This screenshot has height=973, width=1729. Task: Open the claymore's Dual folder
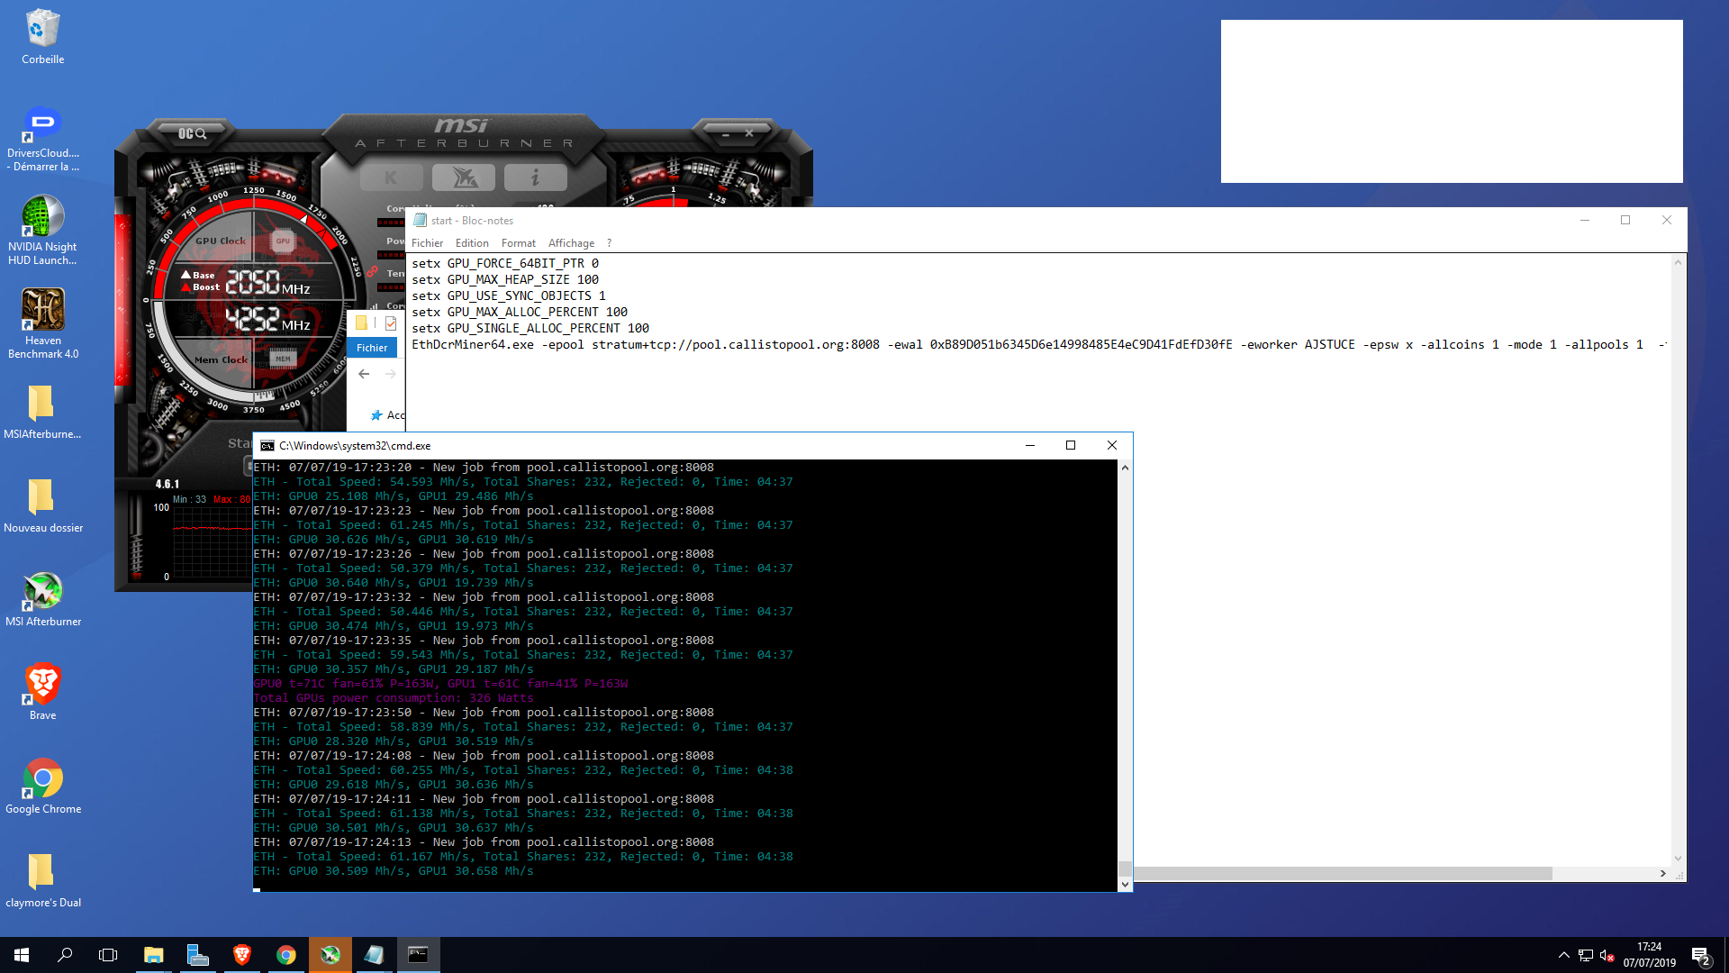42,880
